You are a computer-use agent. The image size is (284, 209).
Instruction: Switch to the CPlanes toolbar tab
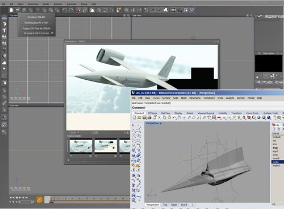[x=152, y=113]
